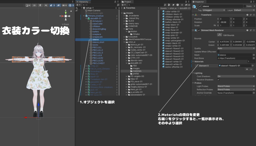Click the green Y axis cone of the gizmo

pyautogui.click(x=66, y=13)
